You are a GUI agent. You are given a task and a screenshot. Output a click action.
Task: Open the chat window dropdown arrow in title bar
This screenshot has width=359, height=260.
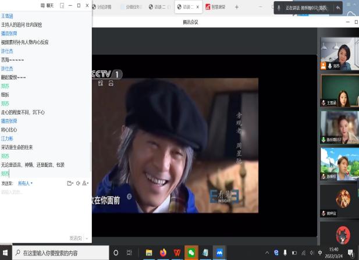coord(61,5)
